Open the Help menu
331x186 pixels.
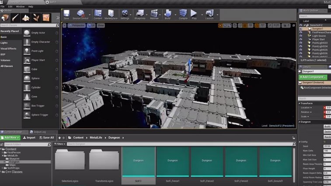click(x=31, y=7)
